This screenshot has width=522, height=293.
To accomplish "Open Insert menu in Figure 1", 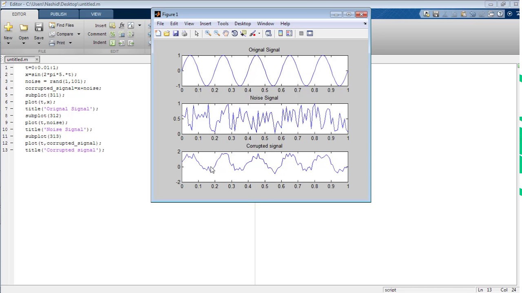I will (206, 24).
